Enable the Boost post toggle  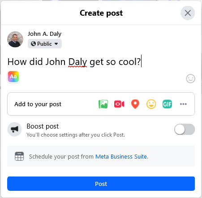[185, 129]
